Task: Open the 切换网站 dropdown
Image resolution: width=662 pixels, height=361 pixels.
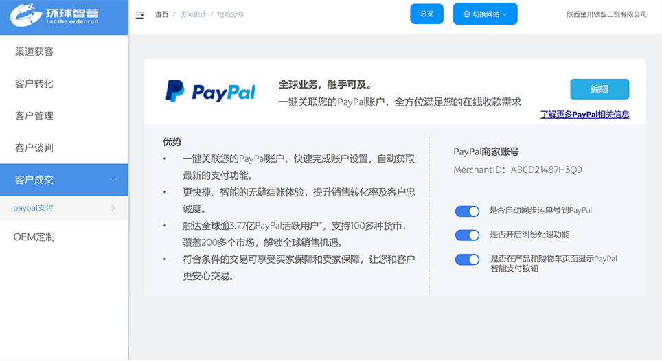Action: pos(485,14)
